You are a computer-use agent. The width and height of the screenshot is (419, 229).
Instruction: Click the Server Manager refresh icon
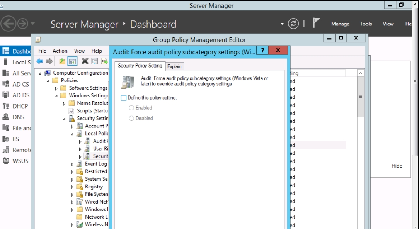pos(293,24)
